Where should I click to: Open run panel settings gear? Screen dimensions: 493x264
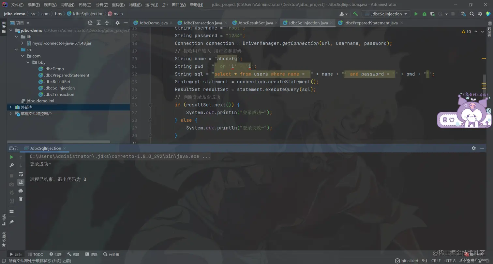click(x=473, y=148)
